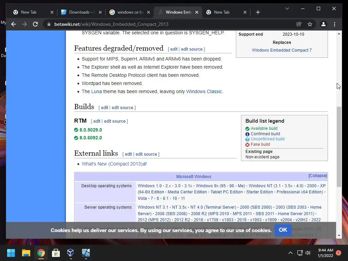Image resolution: width=348 pixels, height=261 pixels.
Task: Open the Media Center Edition link
Action: click(187, 192)
